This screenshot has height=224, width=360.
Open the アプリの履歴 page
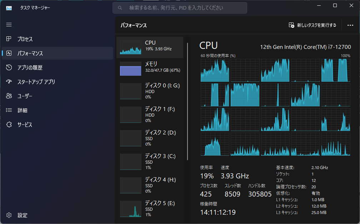click(57, 67)
